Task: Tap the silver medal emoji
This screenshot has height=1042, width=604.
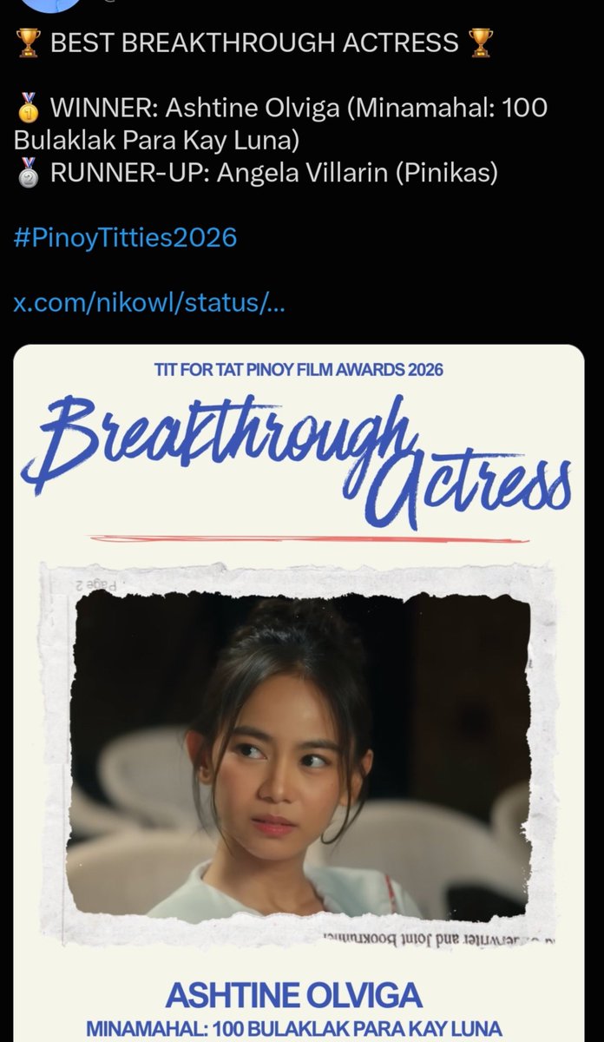Action: pyautogui.click(x=28, y=173)
